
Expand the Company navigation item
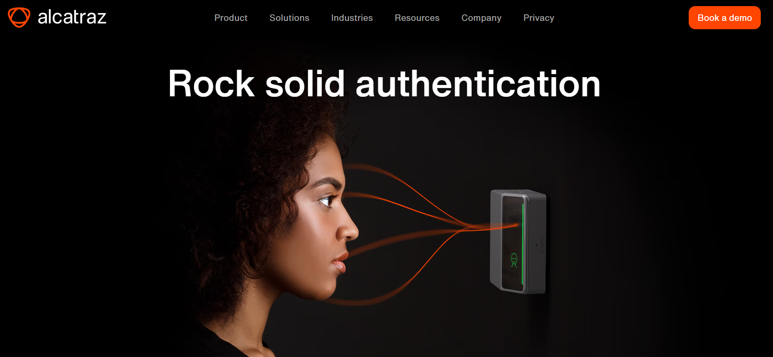[x=481, y=18]
